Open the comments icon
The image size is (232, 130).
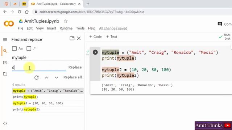tap(220, 24)
